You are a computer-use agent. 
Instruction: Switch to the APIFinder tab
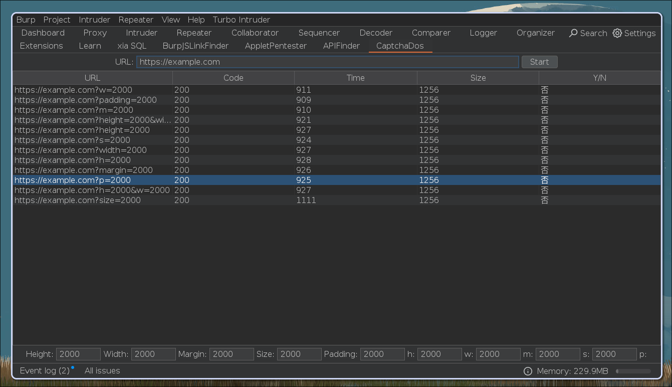[x=341, y=46]
